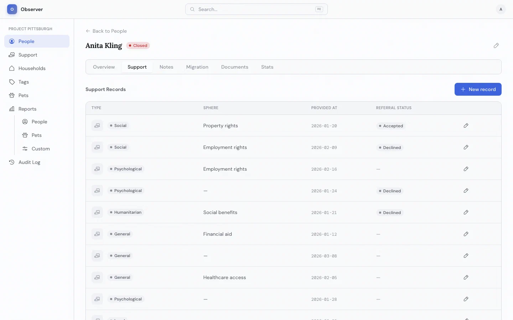Open Tags in the sidebar
This screenshot has height=320, width=513.
[x=37, y=82]
